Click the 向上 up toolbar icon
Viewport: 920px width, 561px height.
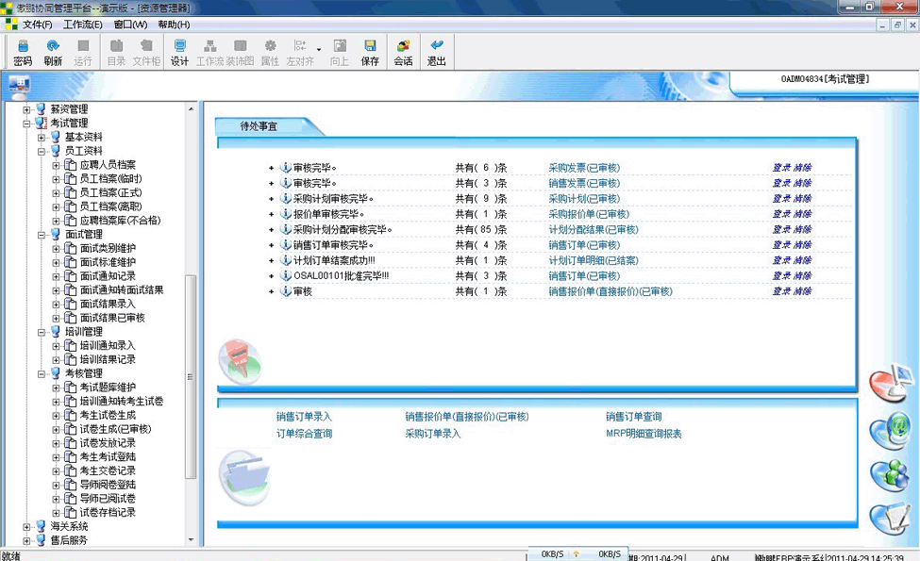[340, 52]
